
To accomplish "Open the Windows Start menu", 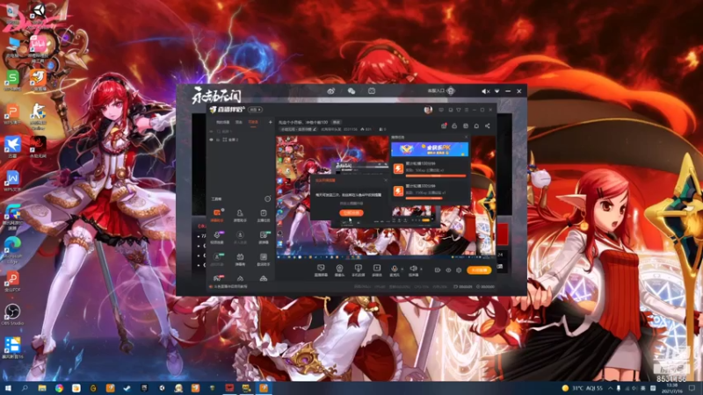I will [x=8, y=388].
